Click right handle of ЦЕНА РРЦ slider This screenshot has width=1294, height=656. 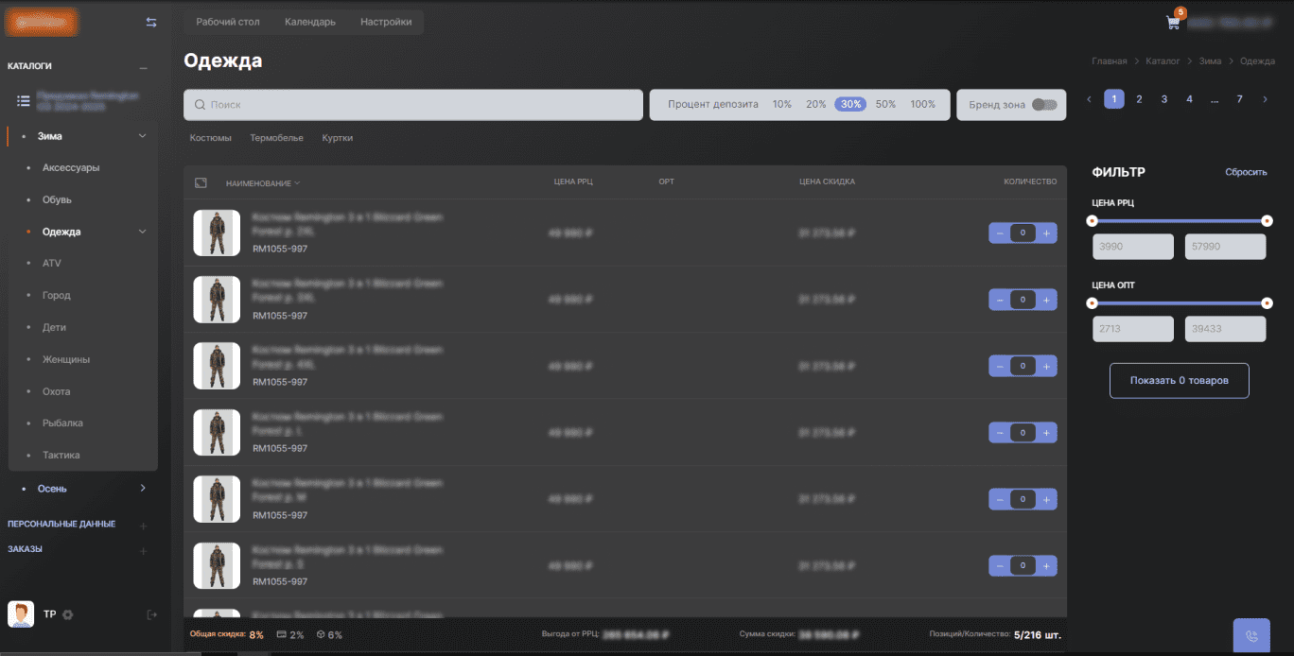[1268, 221]
